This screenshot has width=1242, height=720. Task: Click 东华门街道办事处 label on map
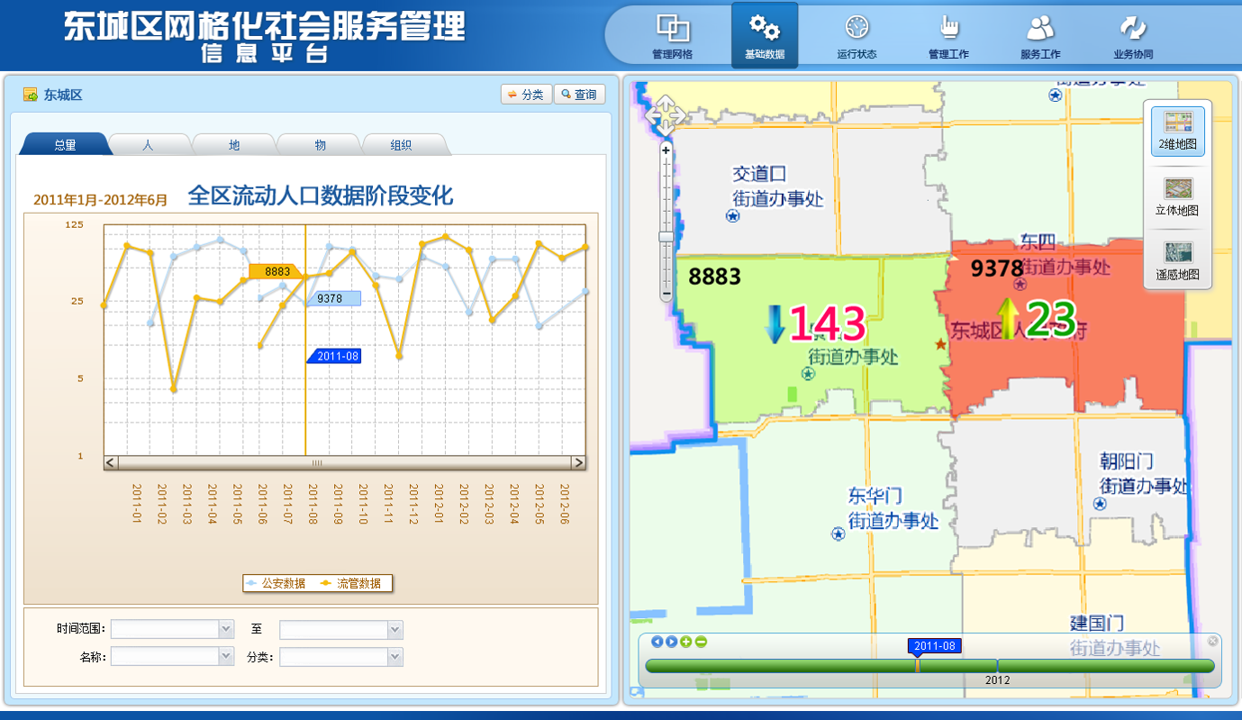click(893, 508)
